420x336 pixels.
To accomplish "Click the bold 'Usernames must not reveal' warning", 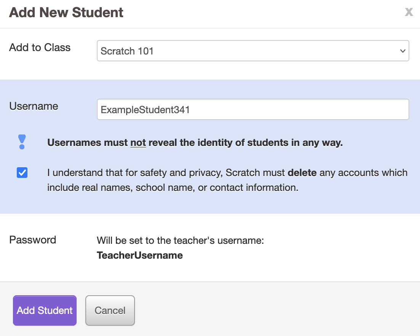I will [x=195, y=142].
